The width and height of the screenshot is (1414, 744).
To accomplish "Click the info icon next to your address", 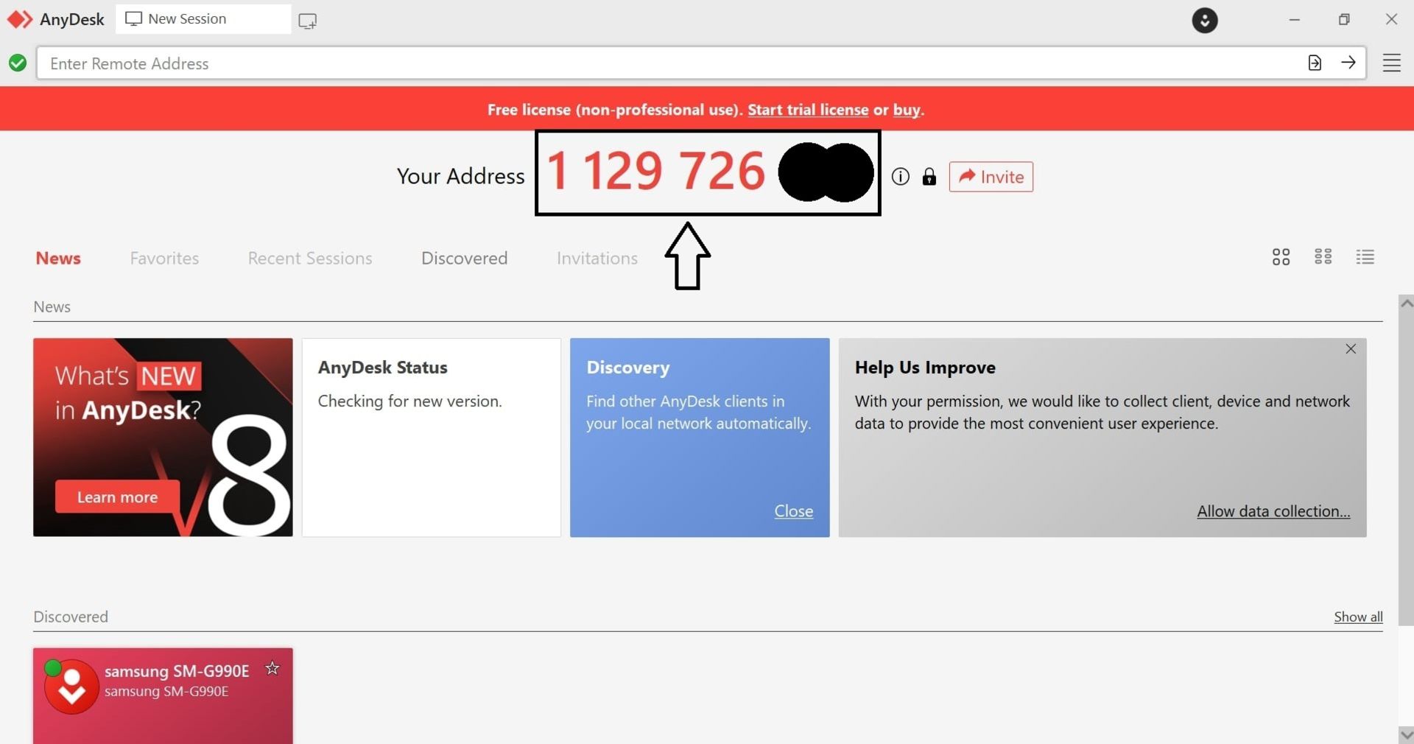I will click(900, 177).
